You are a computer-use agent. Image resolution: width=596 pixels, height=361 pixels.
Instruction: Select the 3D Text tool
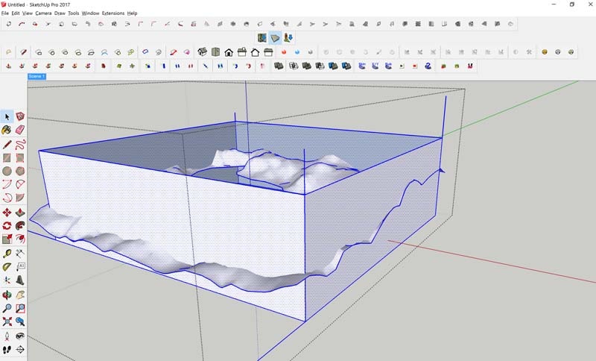tap(20, 280)
